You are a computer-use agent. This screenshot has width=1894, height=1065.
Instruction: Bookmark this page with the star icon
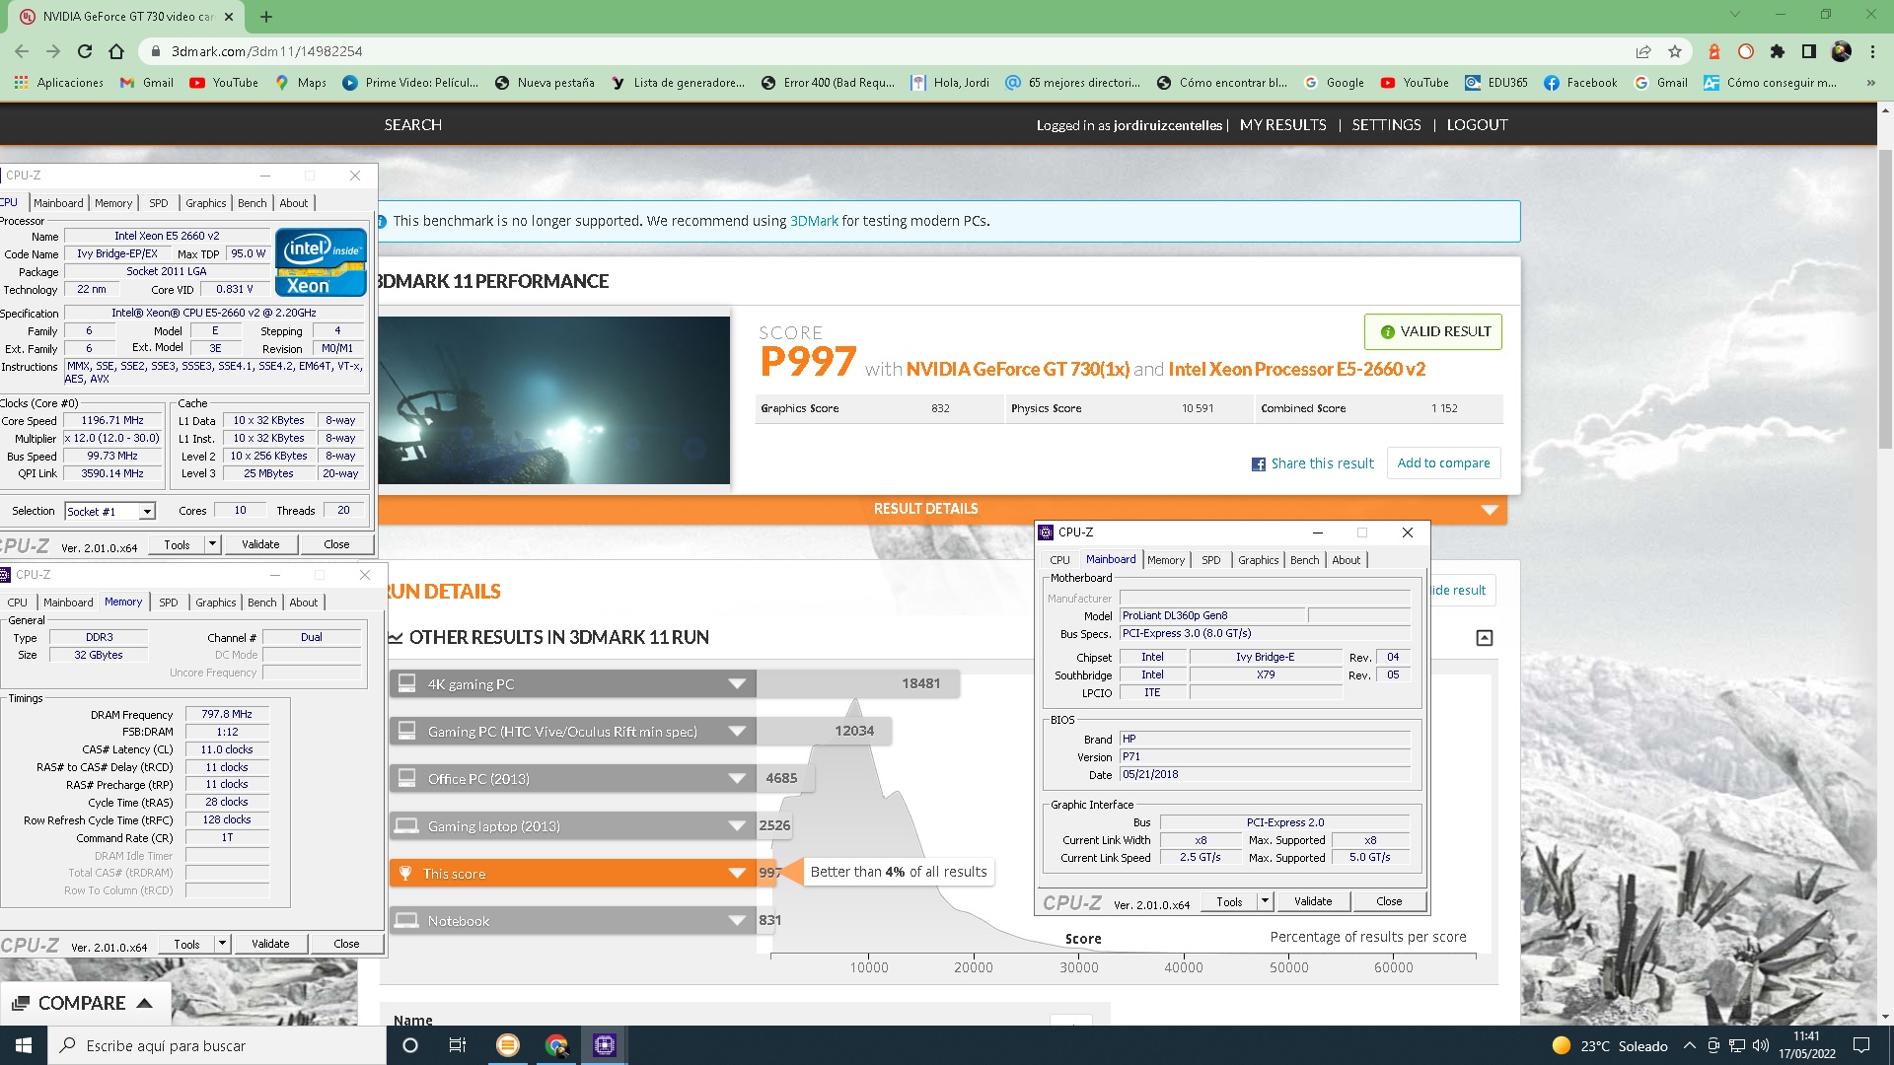click(x=1675, y=51)
